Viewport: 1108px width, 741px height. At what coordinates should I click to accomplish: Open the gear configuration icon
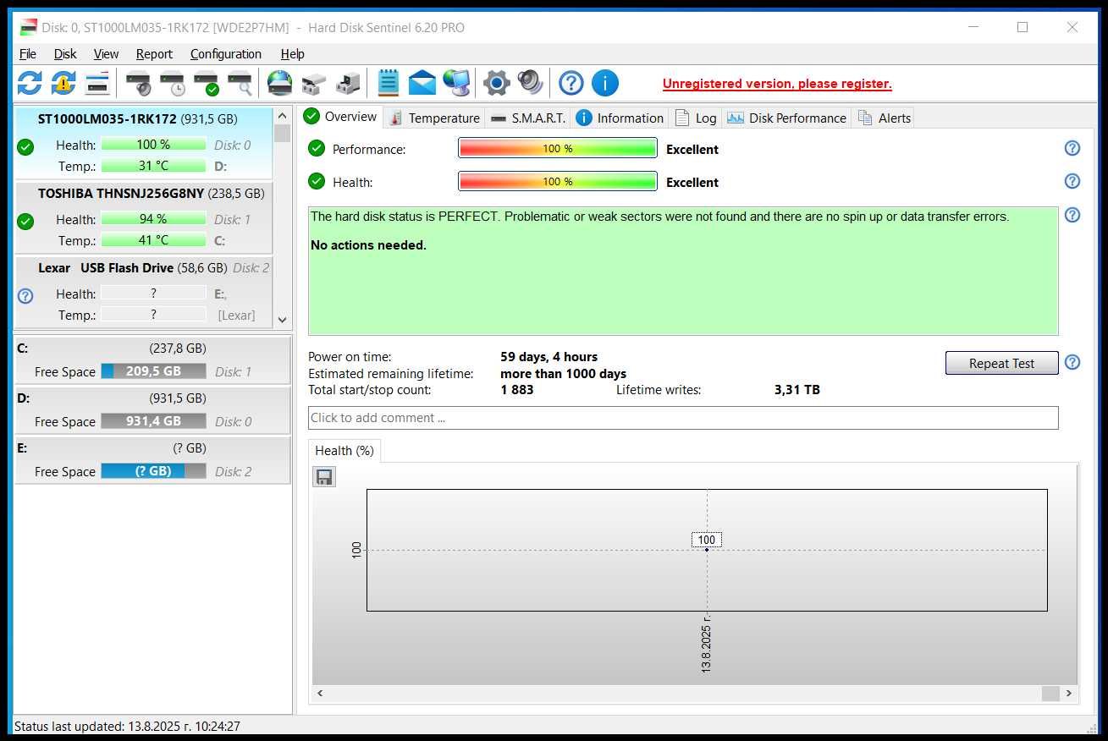(x=496, y=83)
